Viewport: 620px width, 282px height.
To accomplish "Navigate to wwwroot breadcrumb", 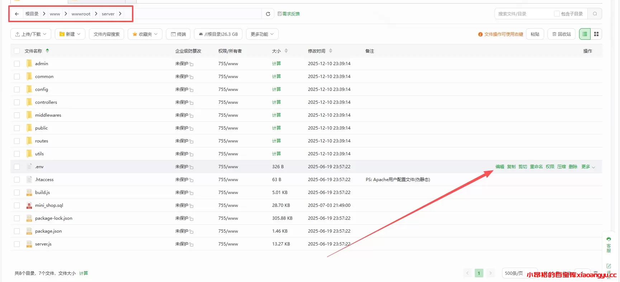I will (81, 14).
